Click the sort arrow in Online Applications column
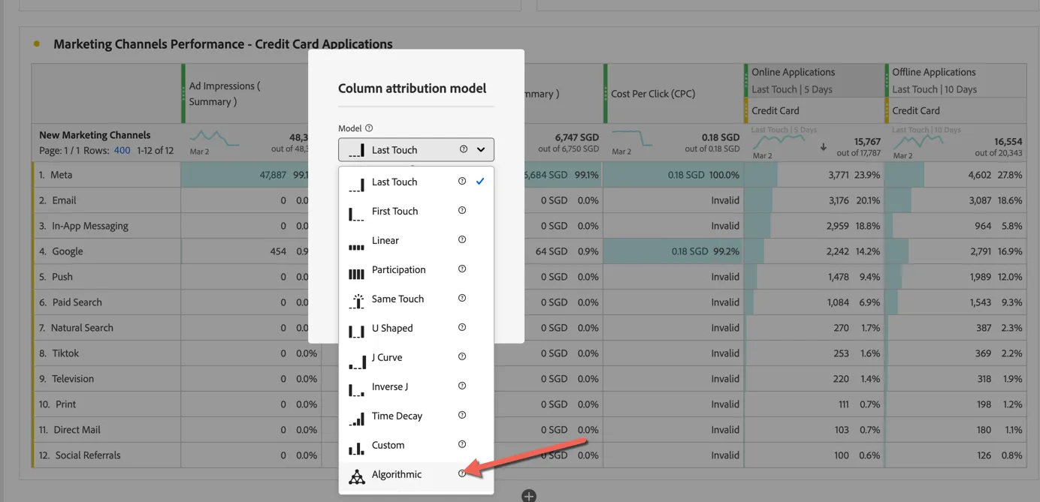This screenshot has height=502, width=1040. click(x=823, y=147)
